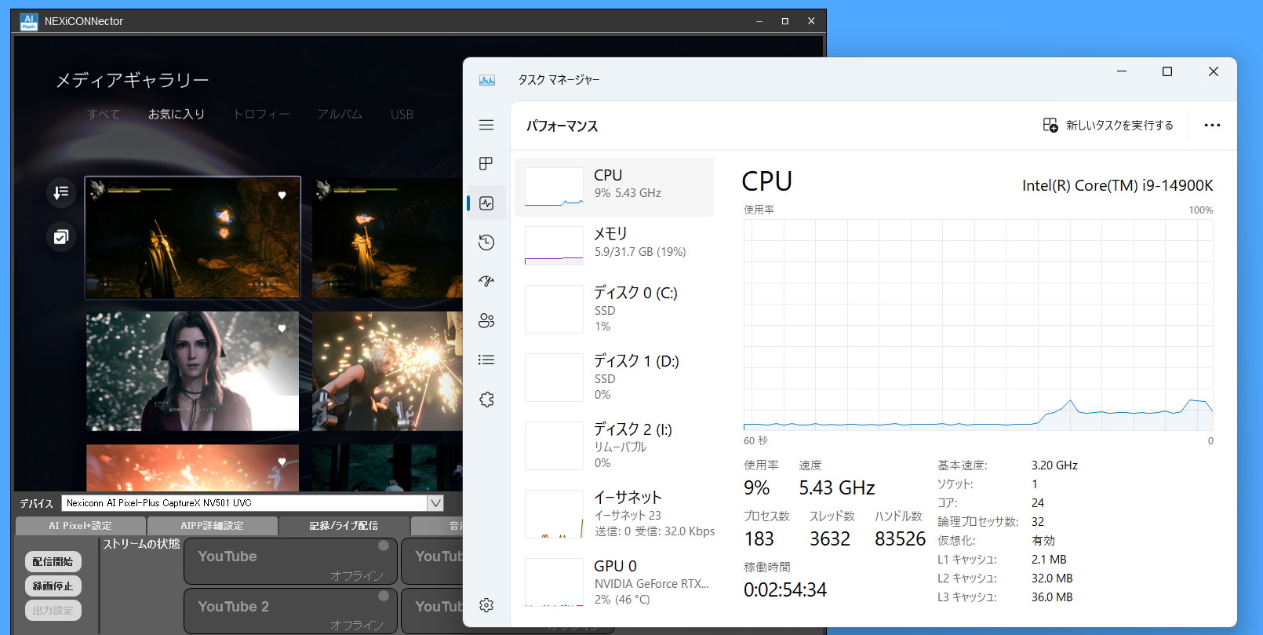Minimize the NEXiCONNector window
The width and height of the screenshot is (1263, 635).
point(759,21)
